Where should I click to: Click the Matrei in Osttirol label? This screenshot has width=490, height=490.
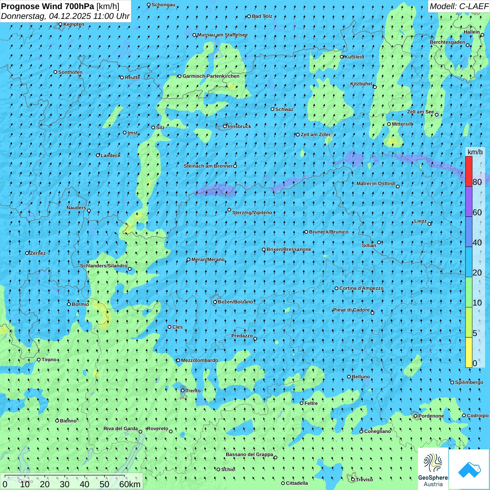point(376,183)
